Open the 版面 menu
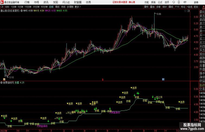Image resolution: width=205 pixels, height=132 pixels. click(x=153, y=2)
